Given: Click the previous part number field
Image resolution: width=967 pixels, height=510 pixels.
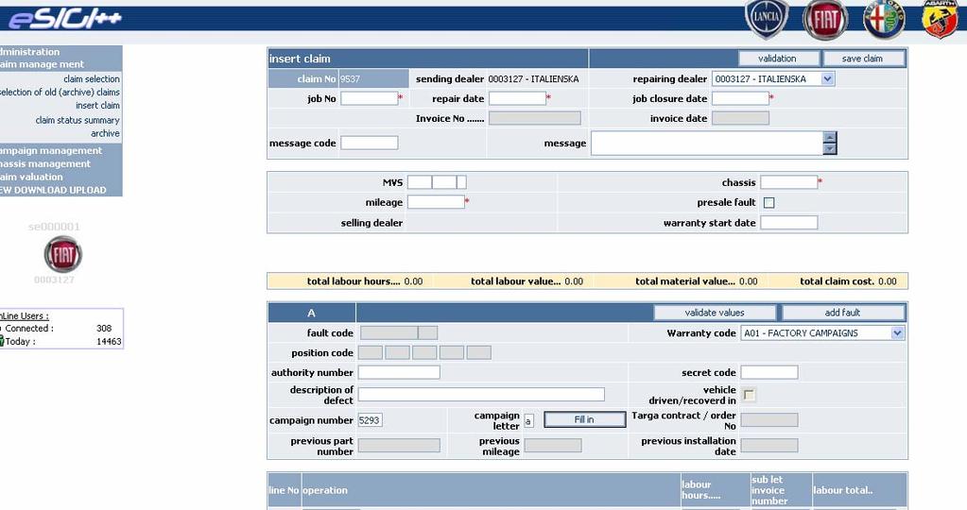Looking at the screenshot, I should point(399,446).
